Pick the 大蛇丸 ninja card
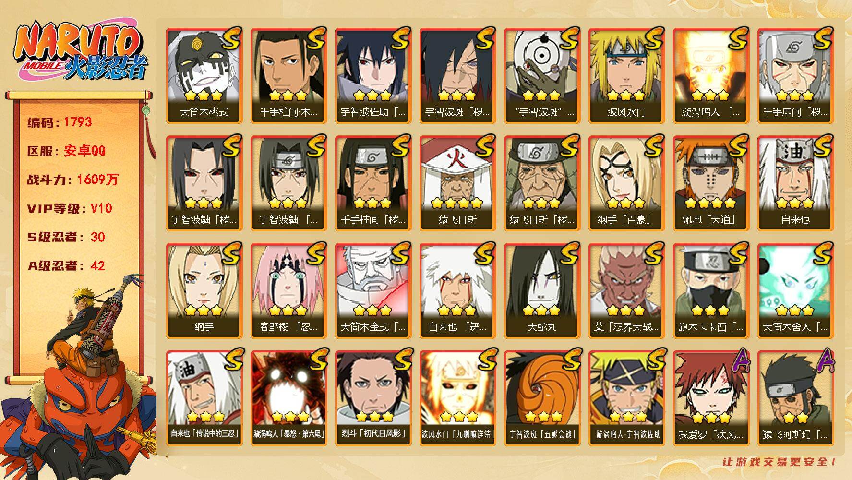 click(x=542, y=291)
